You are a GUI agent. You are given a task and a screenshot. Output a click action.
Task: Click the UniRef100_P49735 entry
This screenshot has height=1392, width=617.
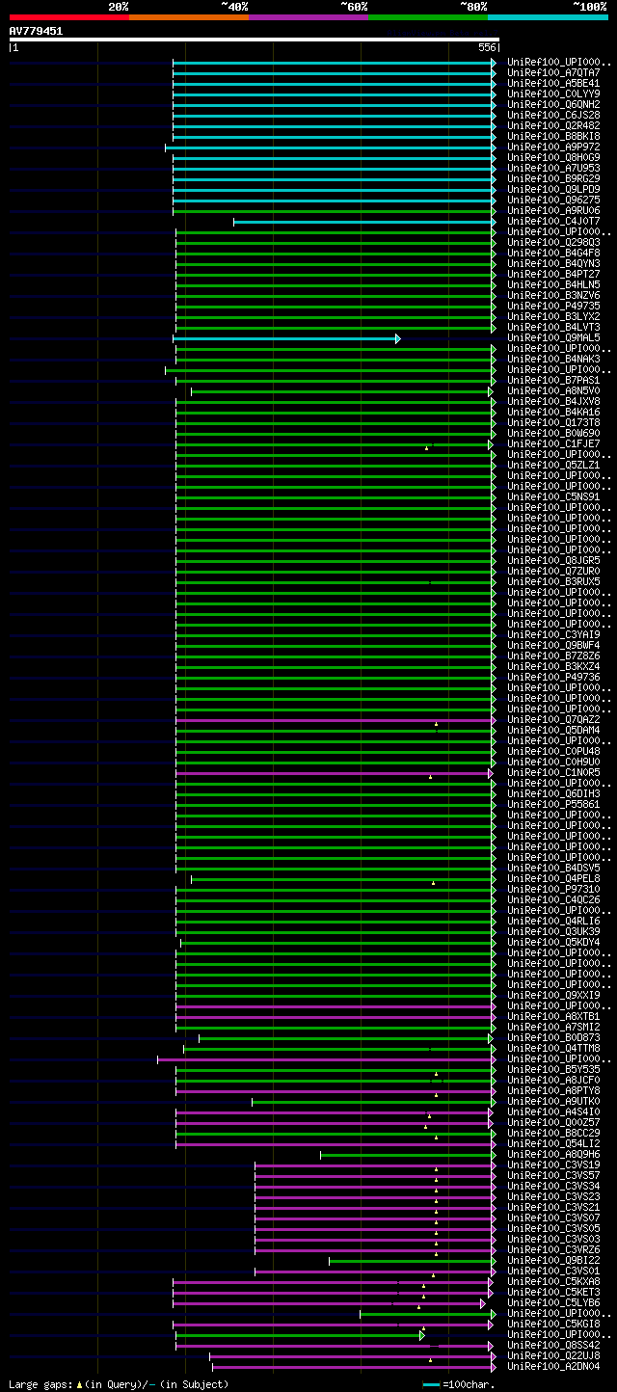click(553, 307)
